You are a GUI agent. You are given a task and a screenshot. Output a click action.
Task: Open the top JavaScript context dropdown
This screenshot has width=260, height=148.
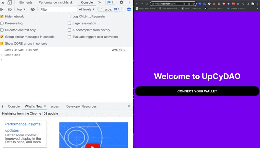pos(21,10)
